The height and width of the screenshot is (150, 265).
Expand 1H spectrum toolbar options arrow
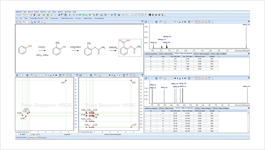(213, 23)
